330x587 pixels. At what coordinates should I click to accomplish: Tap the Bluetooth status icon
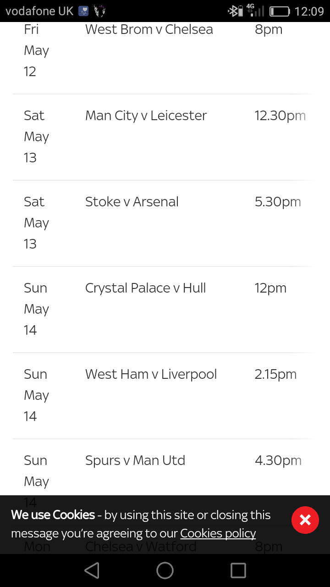pos(235,11)
